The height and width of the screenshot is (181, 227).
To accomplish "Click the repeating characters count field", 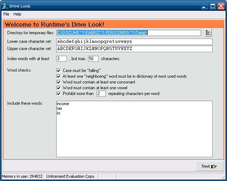I will coord(101,94).
